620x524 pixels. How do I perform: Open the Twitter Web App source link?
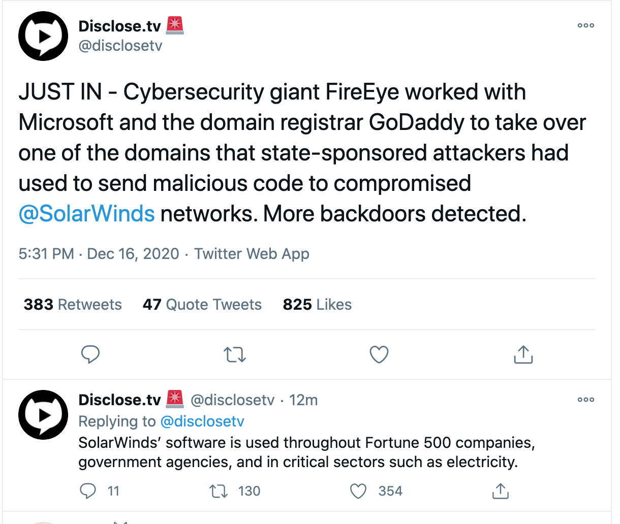pyautogui.click(x=252, y=254)
